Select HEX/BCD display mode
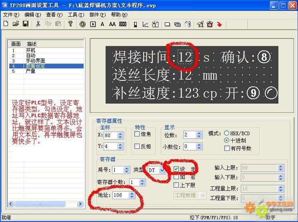The width and height of the screenshot is (298, 222). 226,133
